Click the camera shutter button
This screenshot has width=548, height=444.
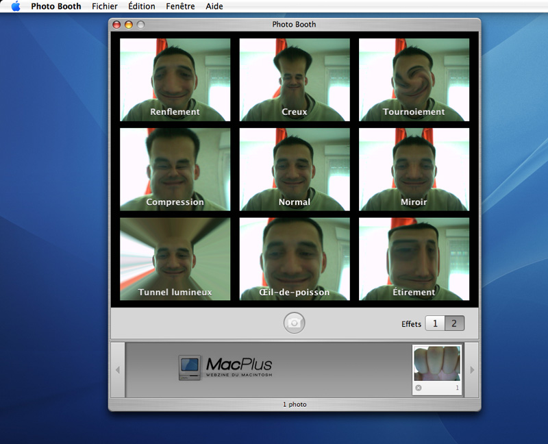pyautogui.click(x=295, y=323)
